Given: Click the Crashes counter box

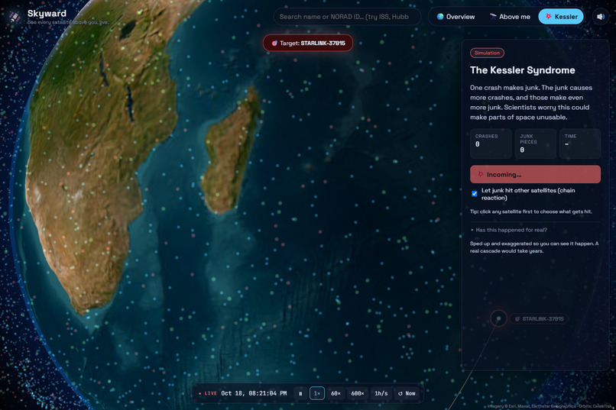Looking at the screenshot, I should [491, 144].
